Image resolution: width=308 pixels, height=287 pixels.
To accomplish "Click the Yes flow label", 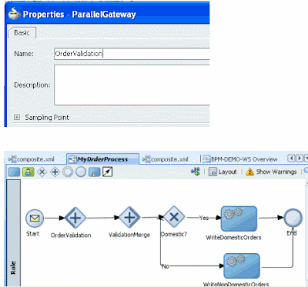I will [x=204, y=218].
